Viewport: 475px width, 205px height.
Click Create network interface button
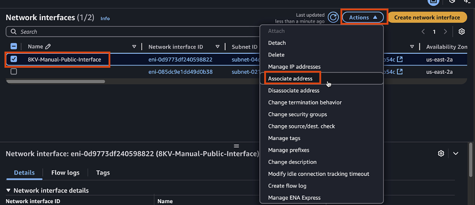coord(427,17)
